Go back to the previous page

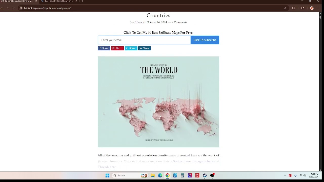click(x=2, y=8)
